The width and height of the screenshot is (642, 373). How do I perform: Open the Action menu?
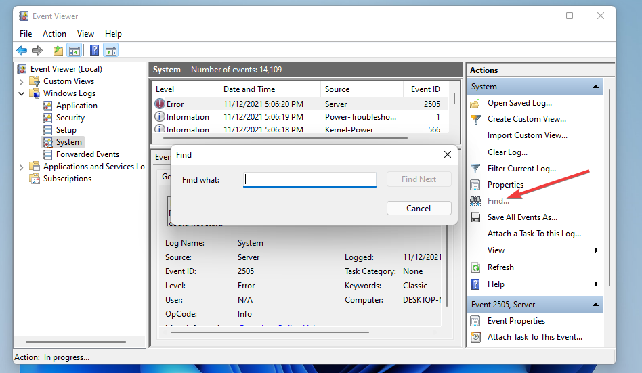(54, 34)
